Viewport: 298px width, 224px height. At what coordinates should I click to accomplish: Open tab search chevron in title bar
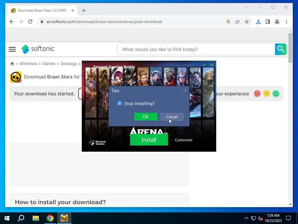point(246,7)
